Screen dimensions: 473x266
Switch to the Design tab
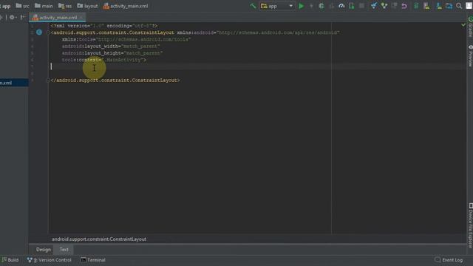tap(44, 250)
